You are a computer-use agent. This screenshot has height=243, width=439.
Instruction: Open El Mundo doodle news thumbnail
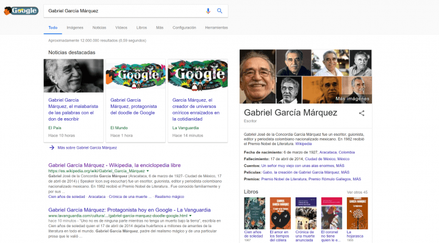135,76
